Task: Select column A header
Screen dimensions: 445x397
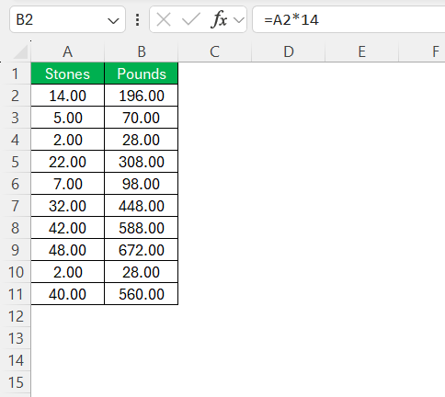Action: point(67,51)
